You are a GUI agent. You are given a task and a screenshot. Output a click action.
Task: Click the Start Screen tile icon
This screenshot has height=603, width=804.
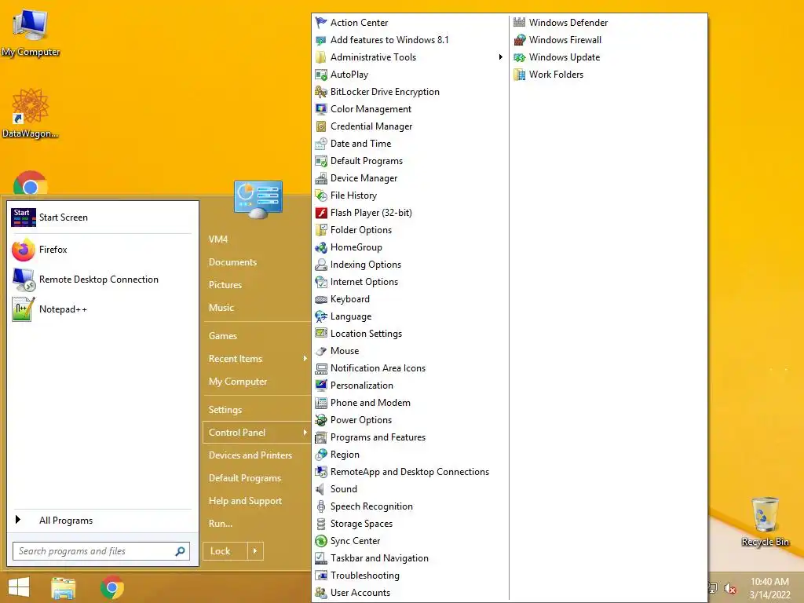pyautogui.click(x=23, y=217)
